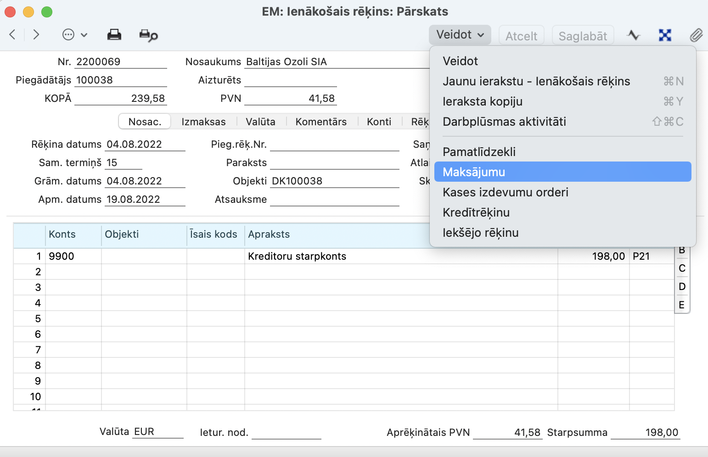
Task: Click the Konts cell with 9900
Action: coord(73,256)
